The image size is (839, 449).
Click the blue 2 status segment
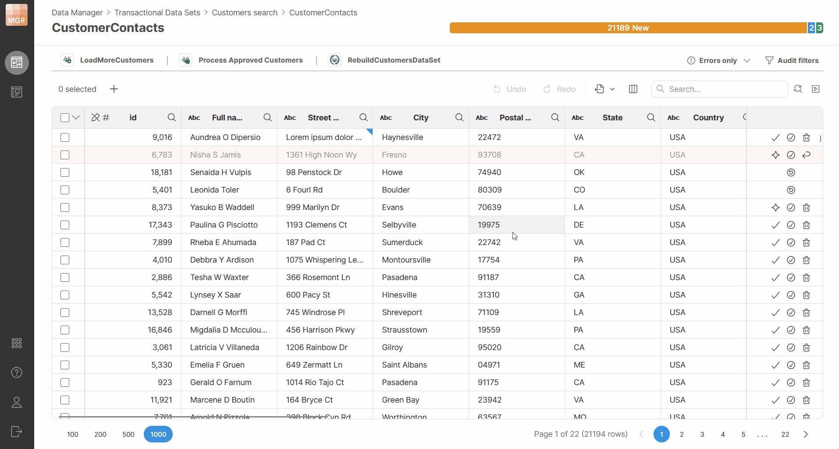[811, 28]
